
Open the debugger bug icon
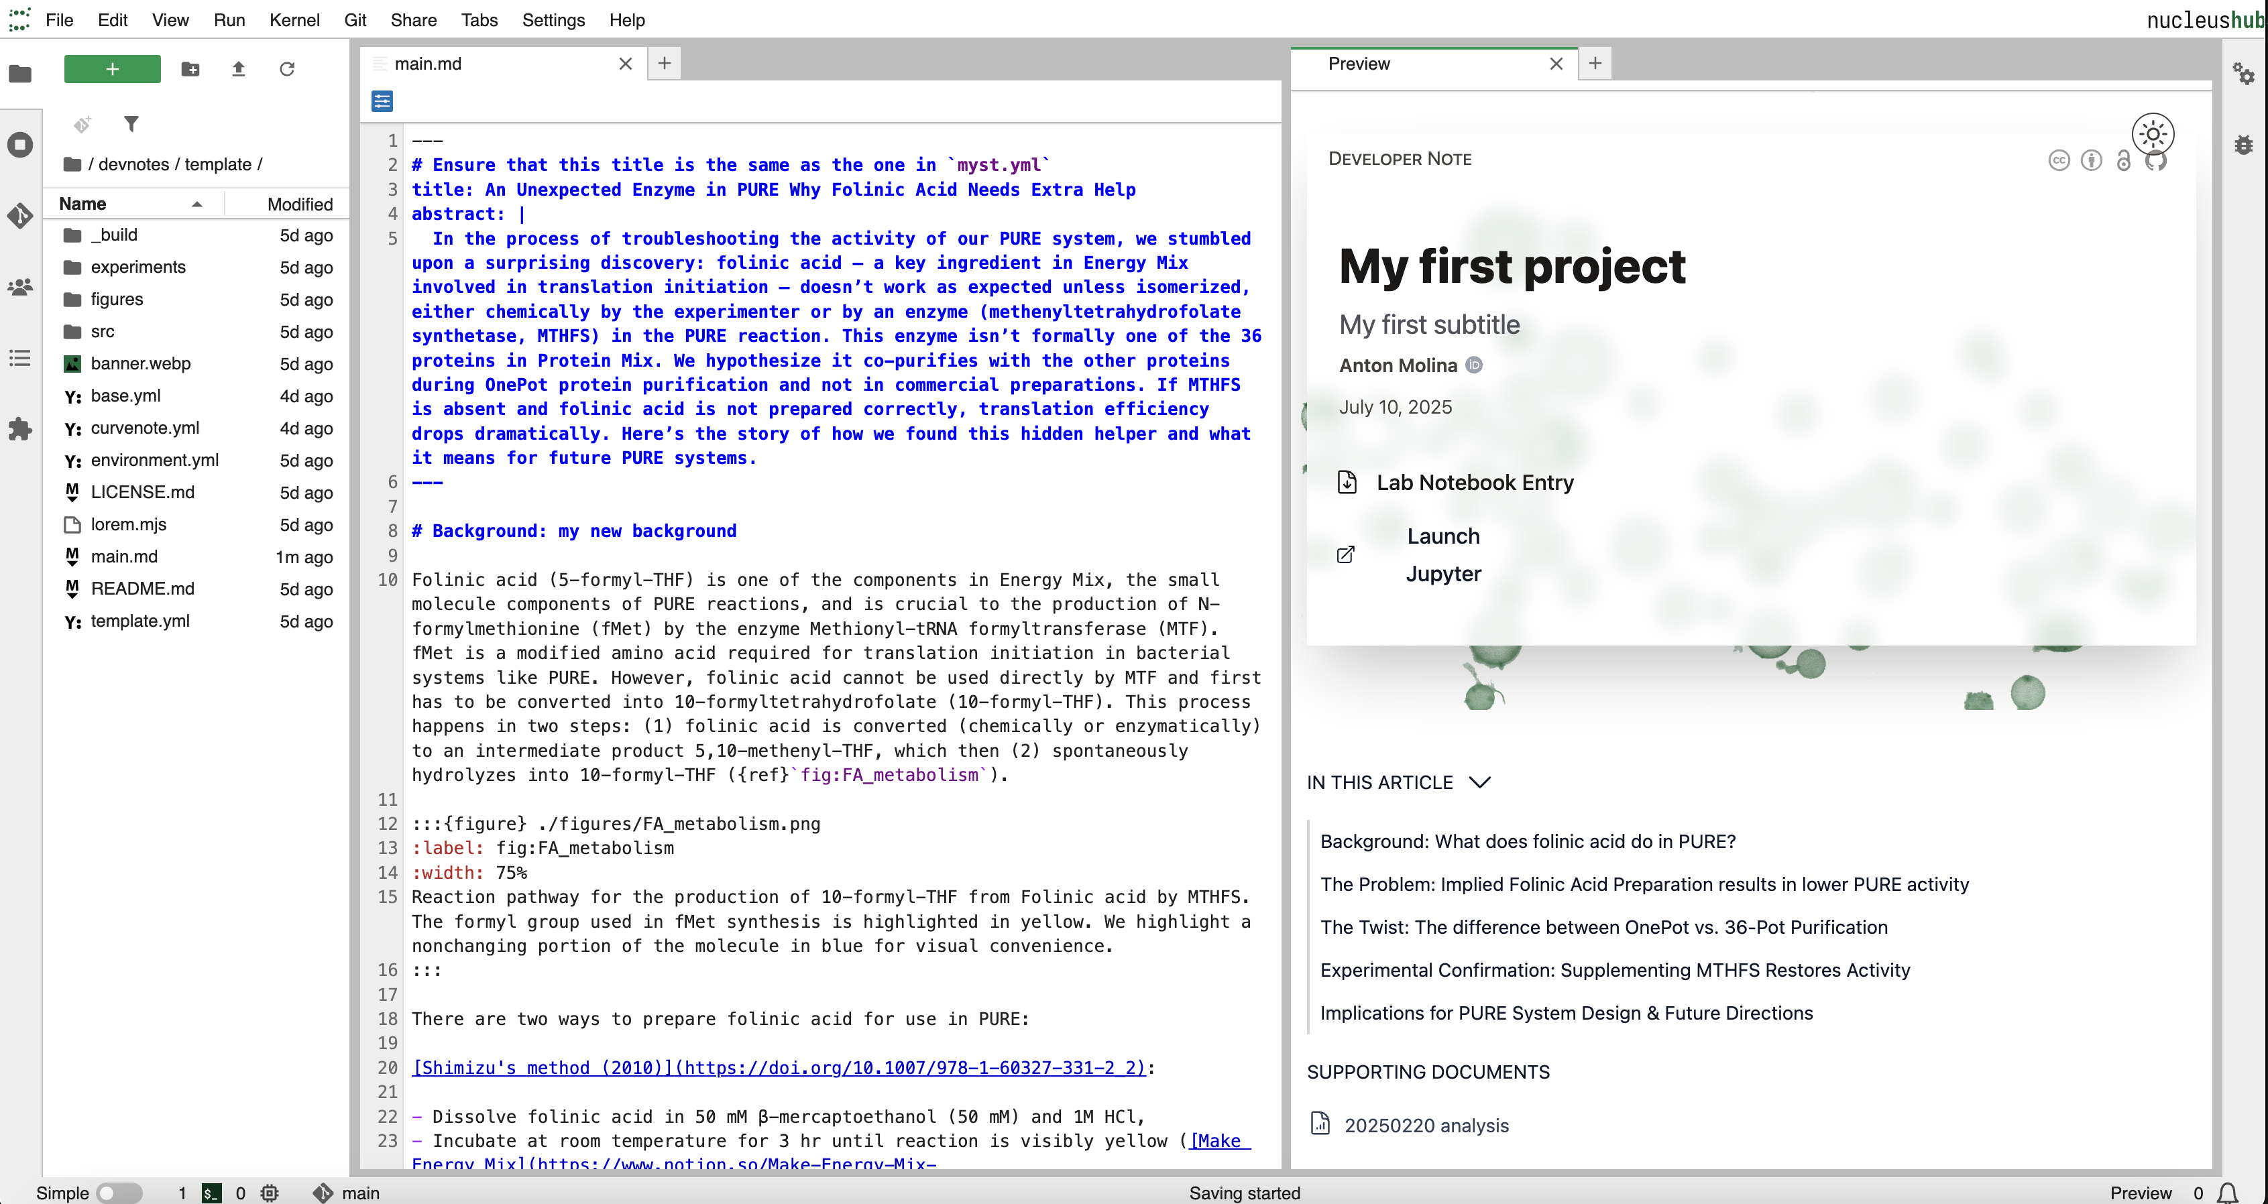[2243, 145]
